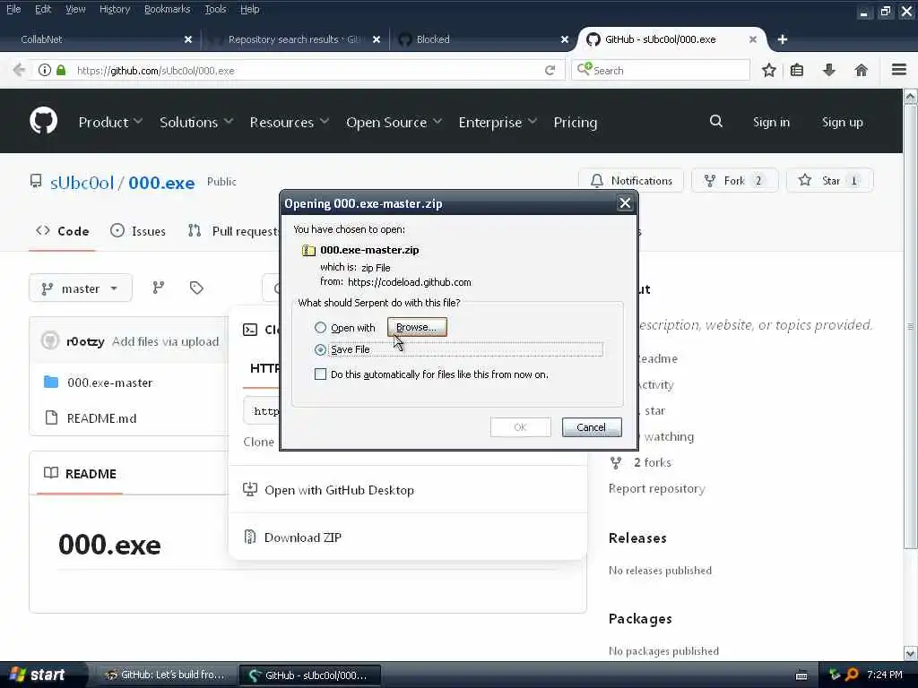Open the downloads arrow icon
918x688 pixels.
click(829, 70)
